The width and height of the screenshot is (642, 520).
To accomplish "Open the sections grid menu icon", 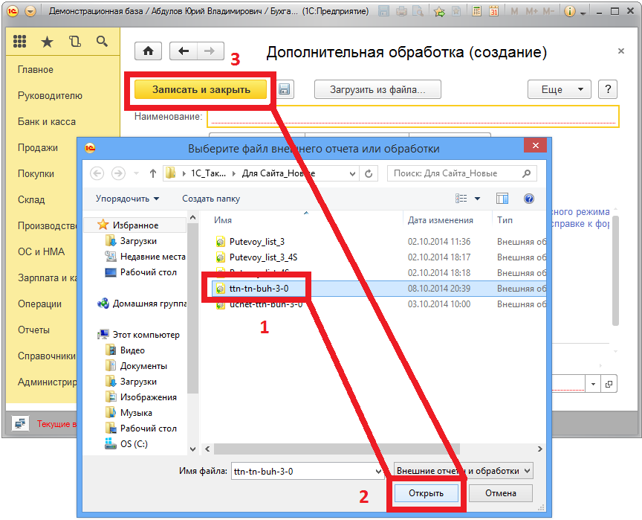I will point(20,42).
